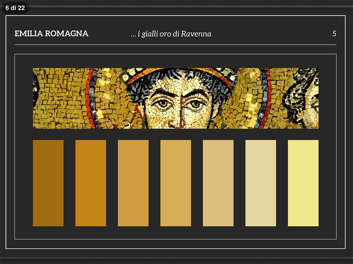
Task: Select the lightest pale yellow swatch
Action: [303, 183]
